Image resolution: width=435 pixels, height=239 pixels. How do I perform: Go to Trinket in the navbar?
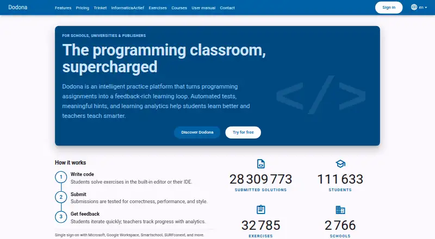[x=100, y=8]
